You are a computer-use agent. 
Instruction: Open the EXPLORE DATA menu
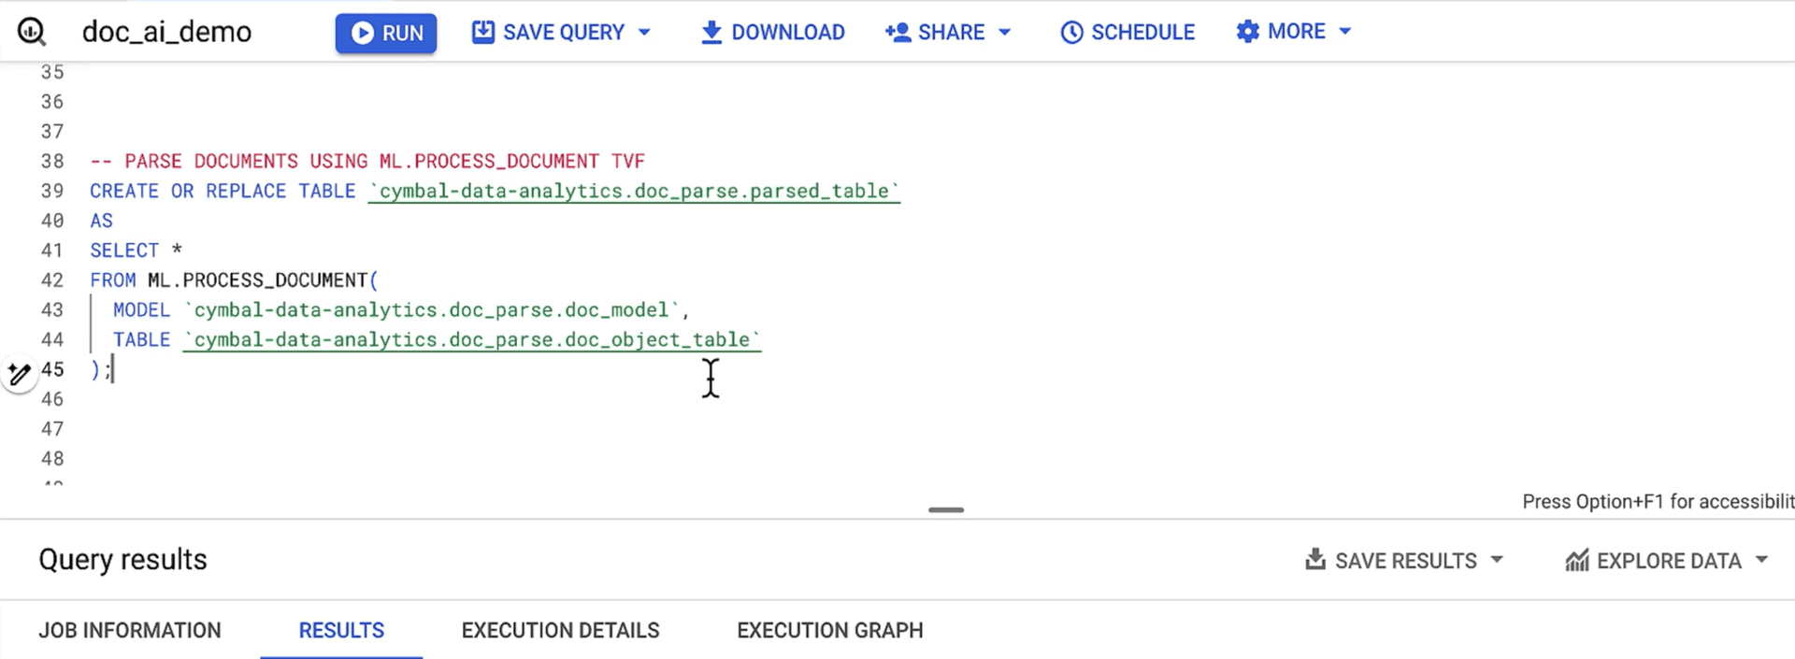pyautogui.click(x=1668, y=560)
